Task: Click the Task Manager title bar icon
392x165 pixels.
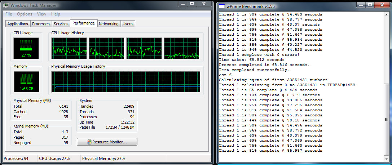Action: click(6, 5)
